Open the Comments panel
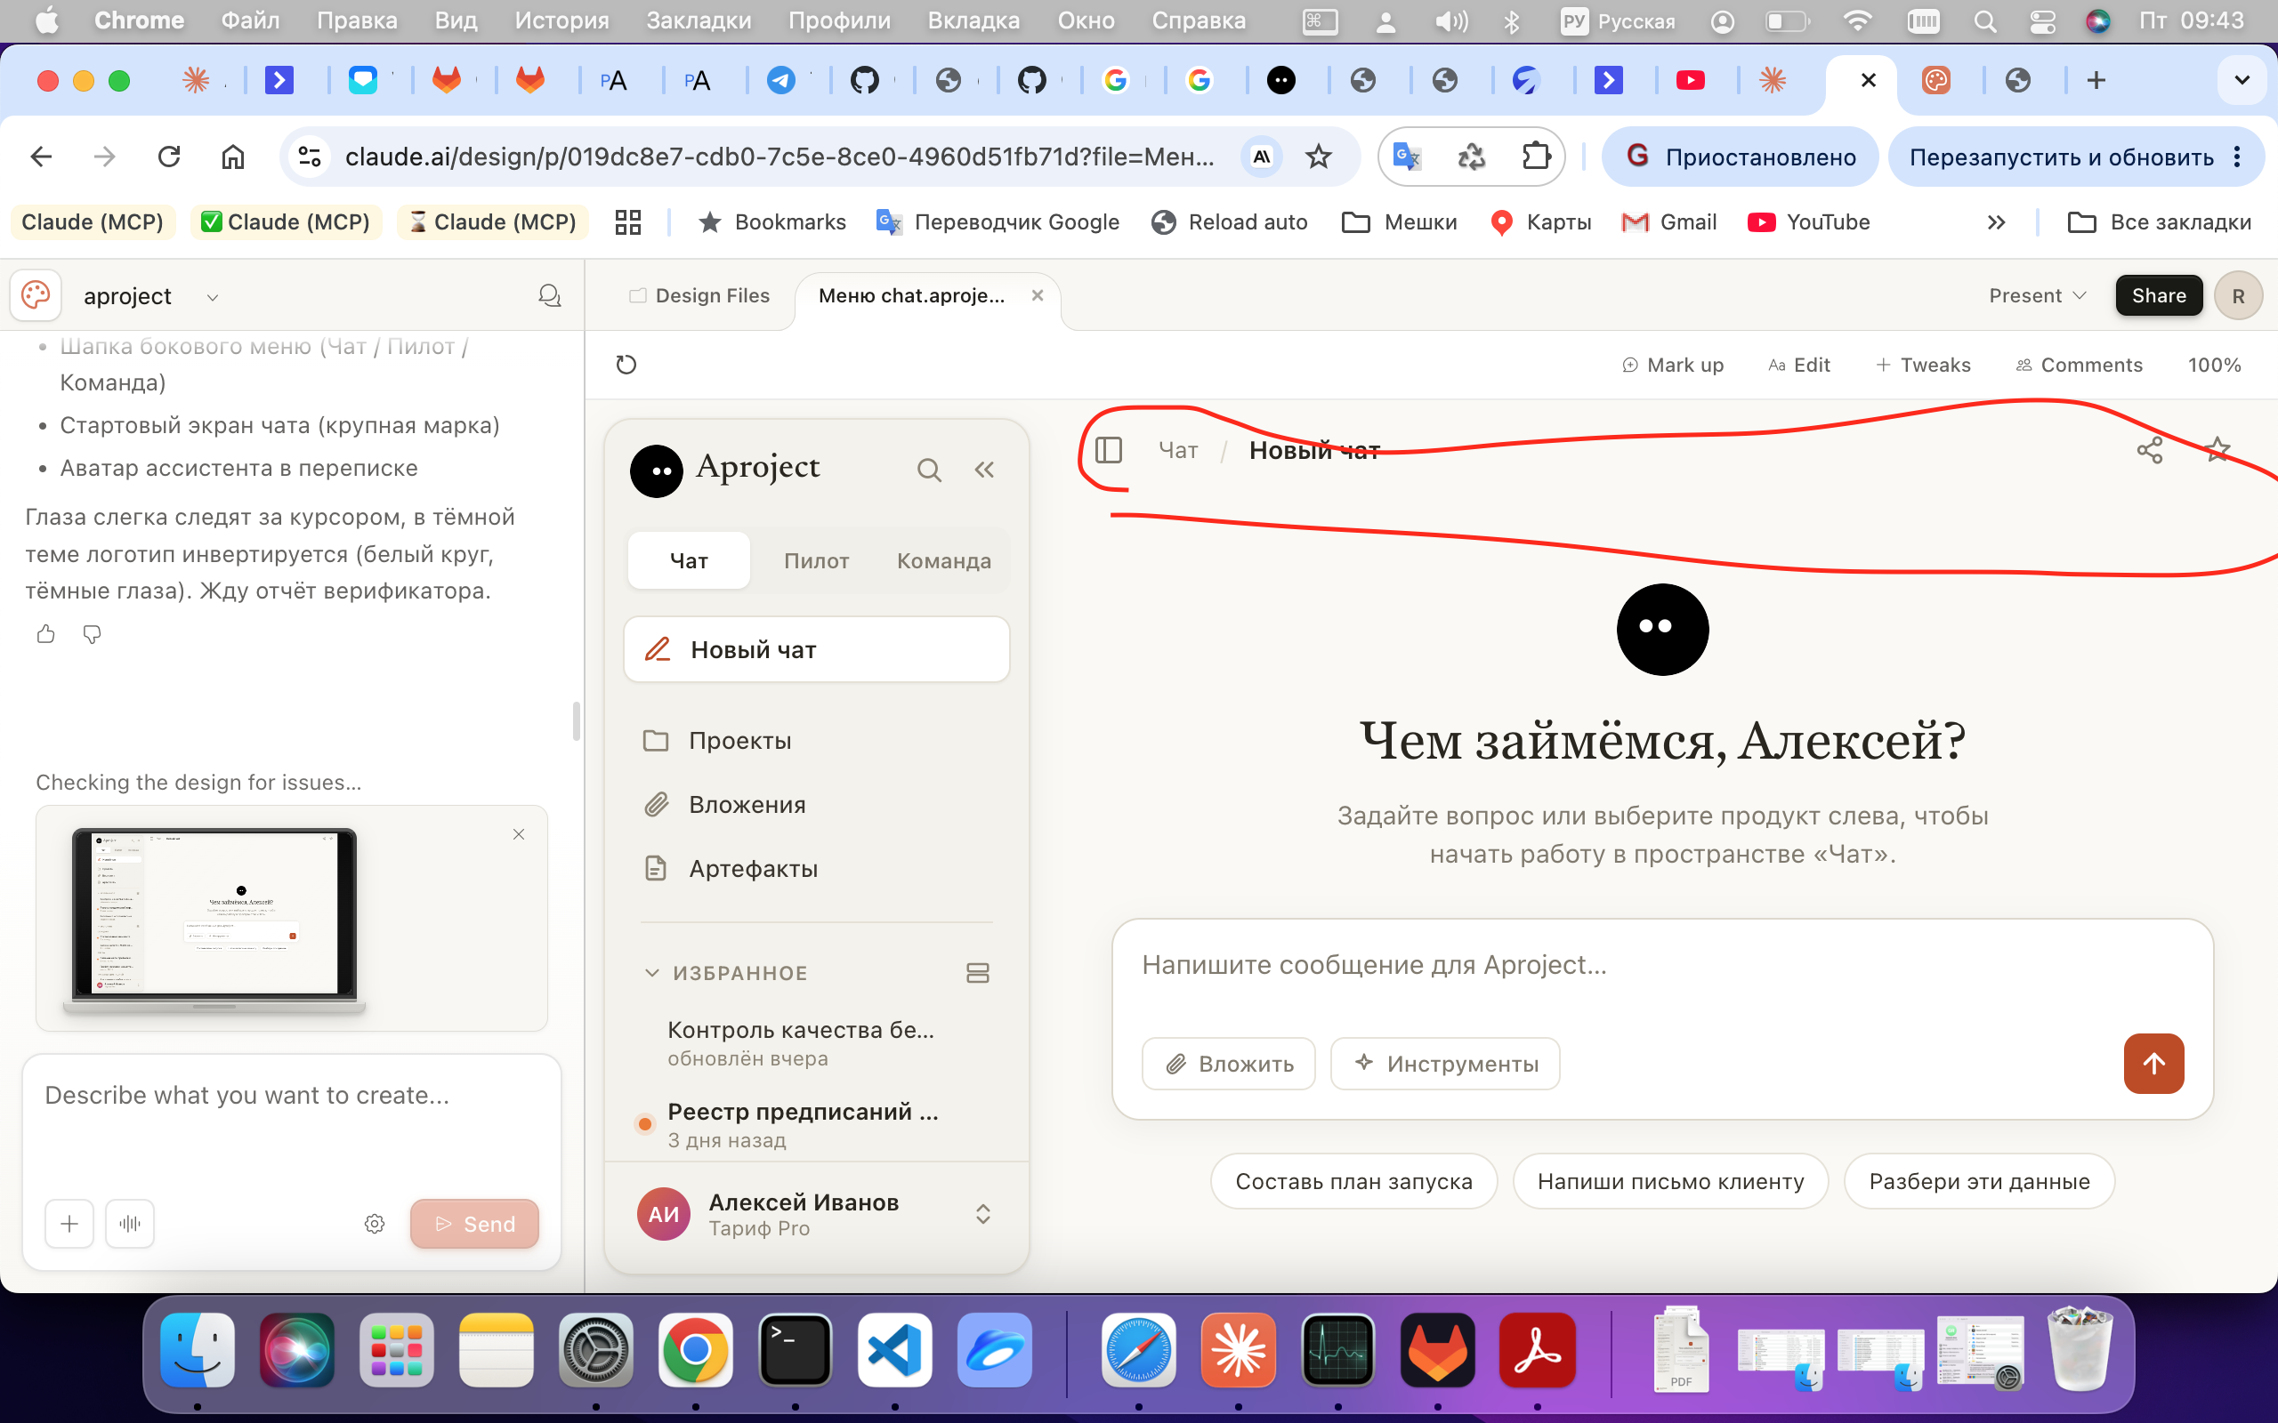Image resolution: width=2278 pixels, height=1423 pixels. [2079, 366]
